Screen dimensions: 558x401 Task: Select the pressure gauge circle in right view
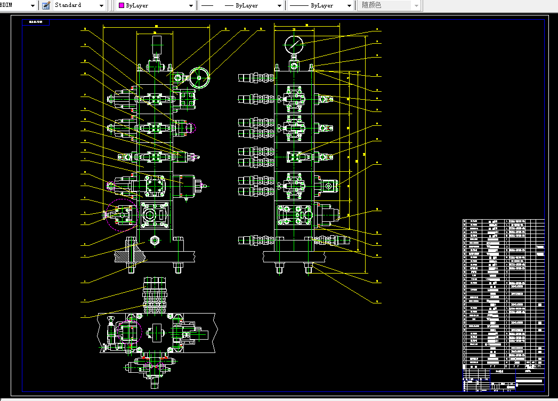coord(294,45)
